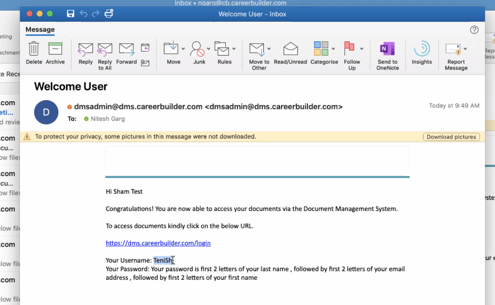495x305 pixels.
Task: Click the Reply envelope icon
Action: click(x=86, y=49)
